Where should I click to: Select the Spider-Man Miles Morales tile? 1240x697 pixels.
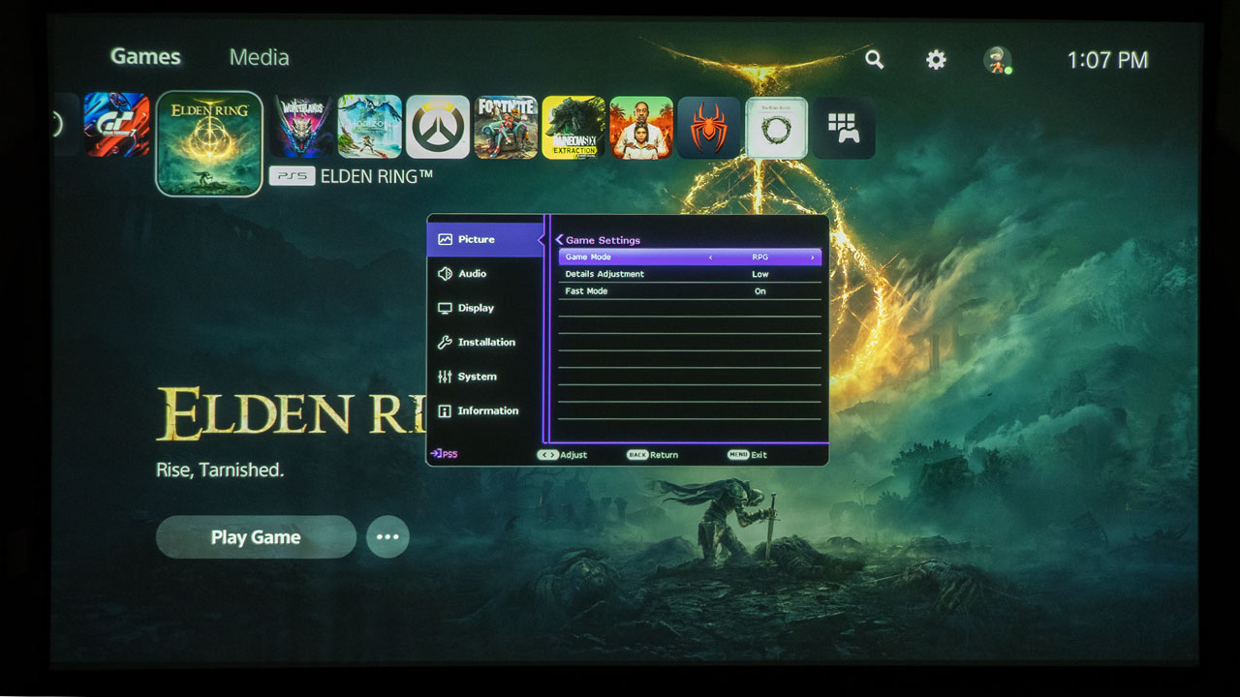[x=709, y=127]
